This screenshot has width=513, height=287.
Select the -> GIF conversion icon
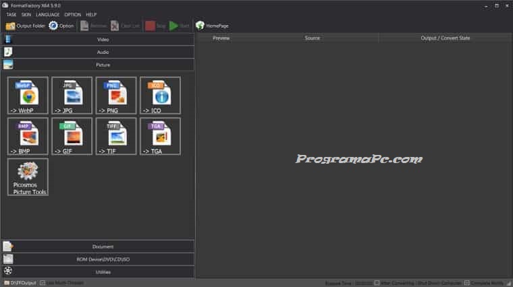[x=72, y=136]
